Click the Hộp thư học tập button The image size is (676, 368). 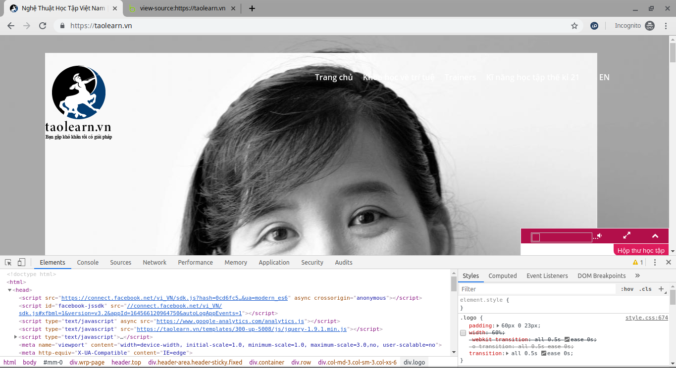point(641,250)
